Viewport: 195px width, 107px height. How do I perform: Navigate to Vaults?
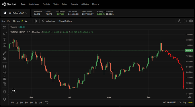(x=56, y=4)
